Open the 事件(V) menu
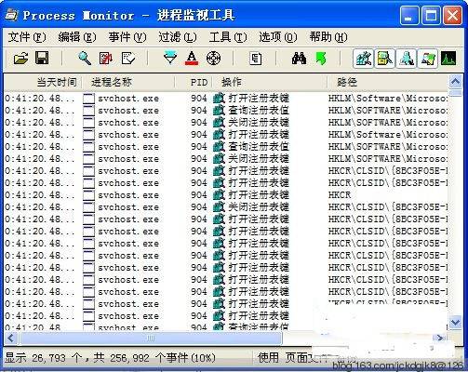 coord(127,37)
